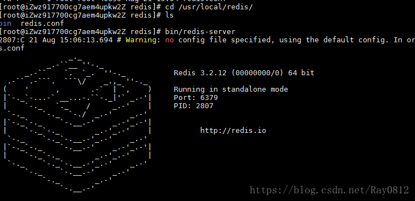This screenshot has width=415, height=201.
Task: Click the 'bin/redis-server' command text
Action: coord(200,31)
